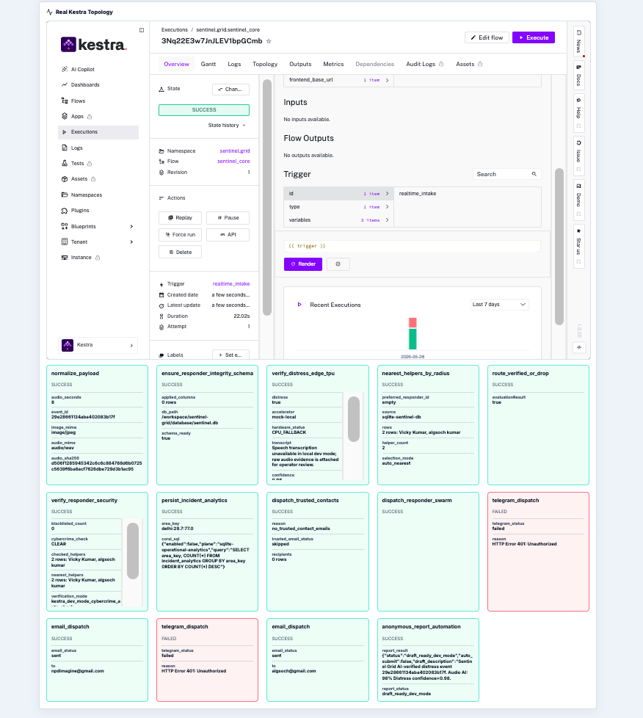Open AI Copilot from the sidebar
Image resolution: width=643 pixels, height=718 pixels.
82,69
